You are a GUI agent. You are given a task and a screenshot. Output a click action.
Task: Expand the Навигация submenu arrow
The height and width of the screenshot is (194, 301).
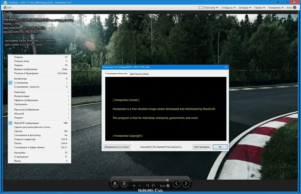(x=68, y=92)
